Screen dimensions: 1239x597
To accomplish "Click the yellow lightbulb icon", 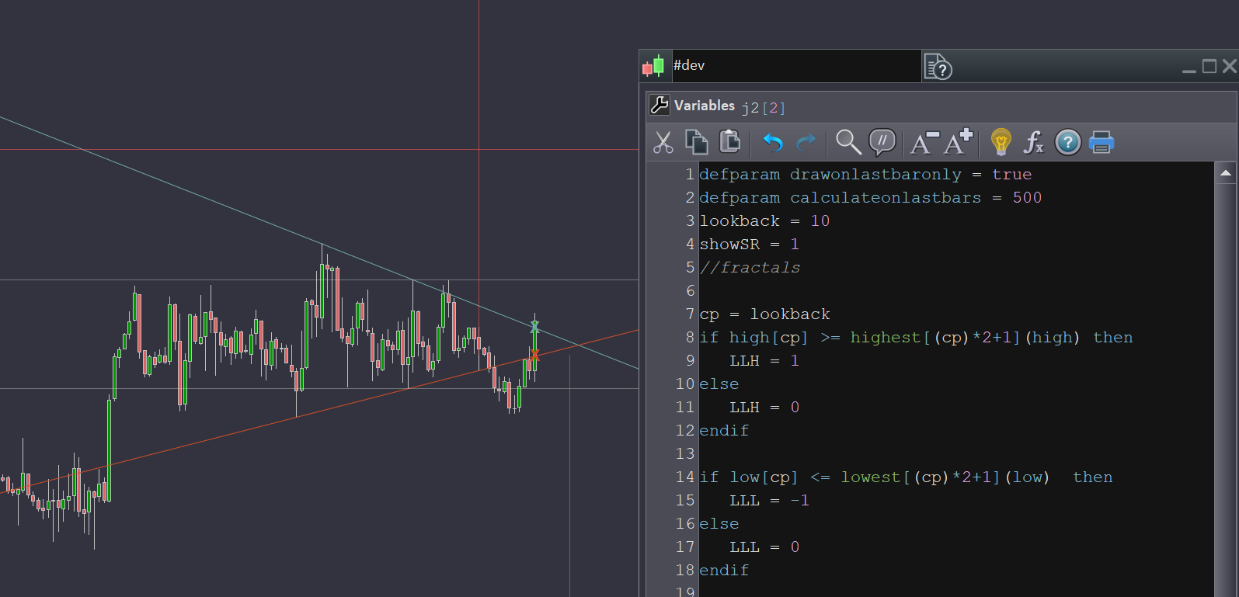I will pyautogui.click(x=1001, y=142).
